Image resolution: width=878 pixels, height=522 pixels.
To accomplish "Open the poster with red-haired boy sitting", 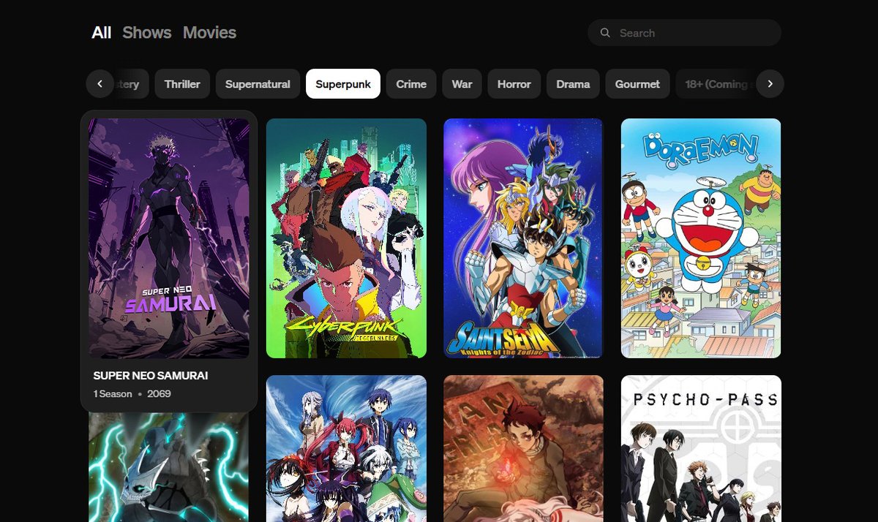I will 523,448.
